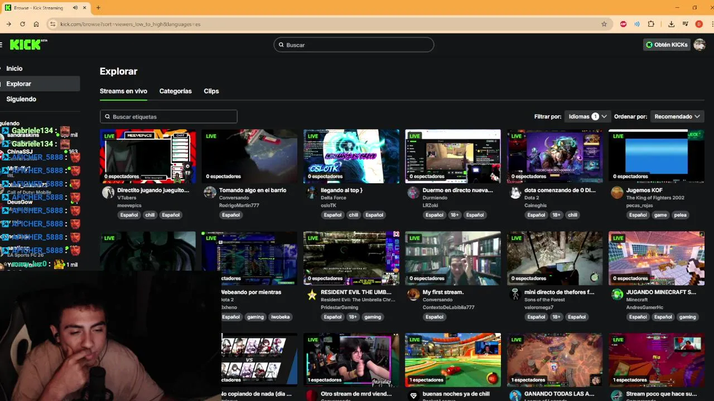The height and width of the screenshot is (401, 714).
Task: Open the Sons of the Forest thumbnail
Action: 555,258
